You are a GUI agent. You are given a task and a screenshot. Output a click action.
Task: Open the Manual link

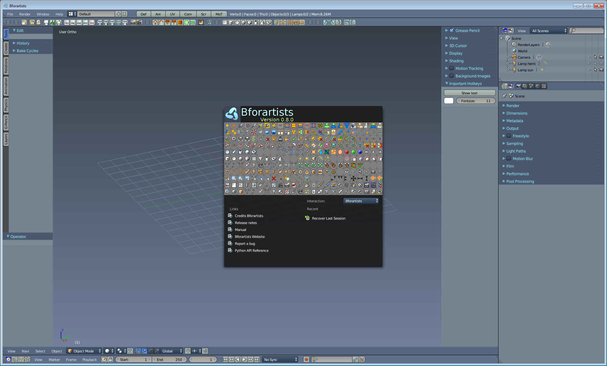click(240, 230)
